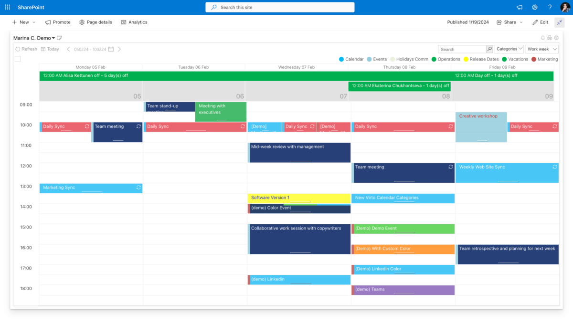Viewport: 573px width, 323px height.
Task: Open the Work week view dropdown
Action: coord(541,49)
